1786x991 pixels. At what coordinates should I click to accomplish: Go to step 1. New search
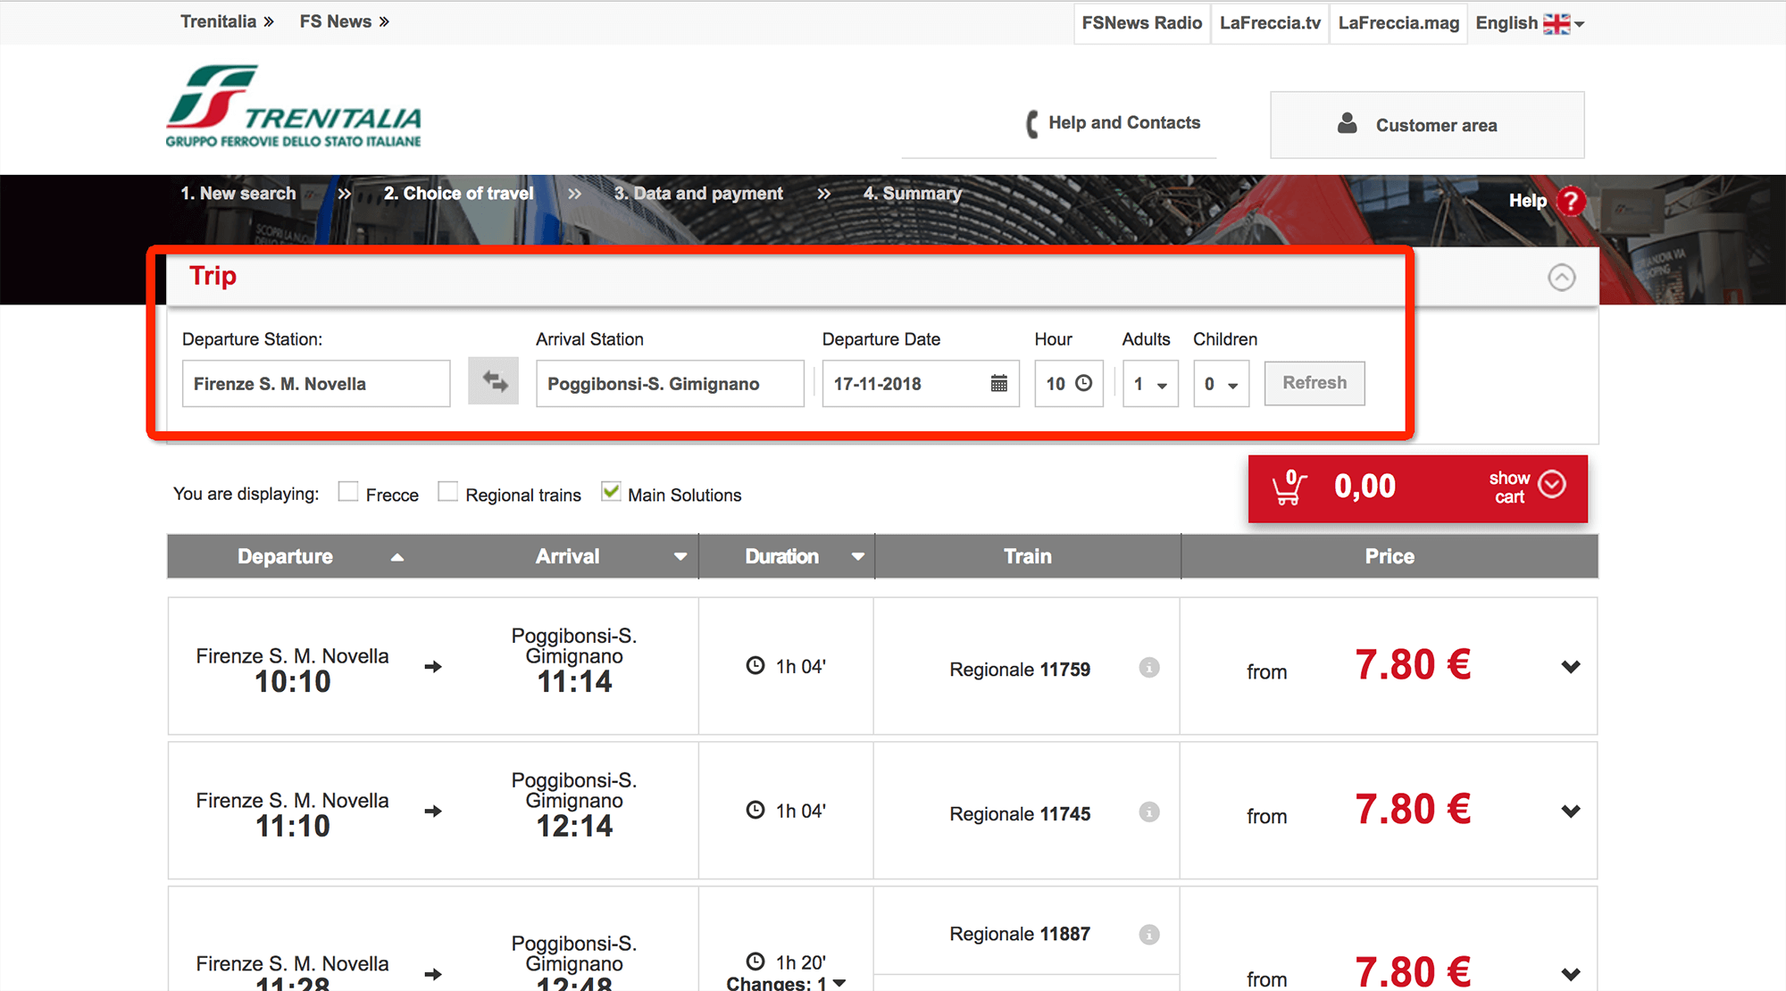pyautogui.click(x=238, y=194)
